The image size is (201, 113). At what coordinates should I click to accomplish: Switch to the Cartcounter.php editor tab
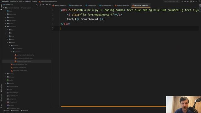coord(106,5)
